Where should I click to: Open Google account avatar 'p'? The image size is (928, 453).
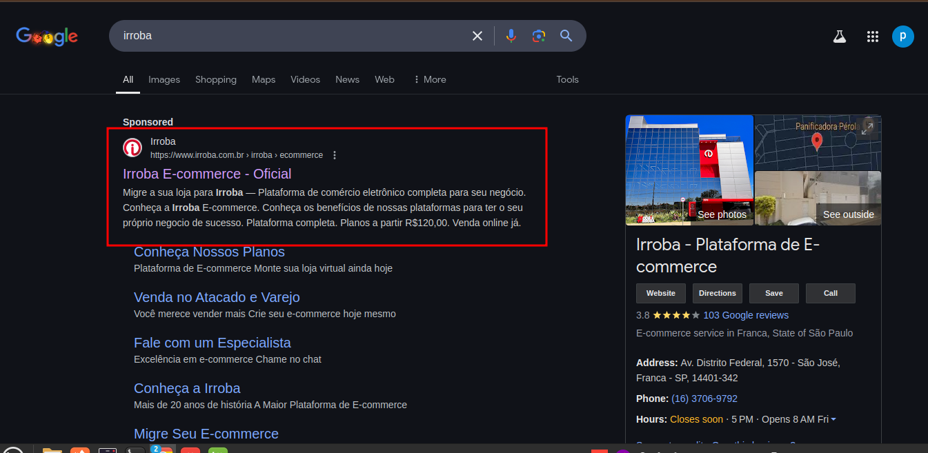coord(902,37)
